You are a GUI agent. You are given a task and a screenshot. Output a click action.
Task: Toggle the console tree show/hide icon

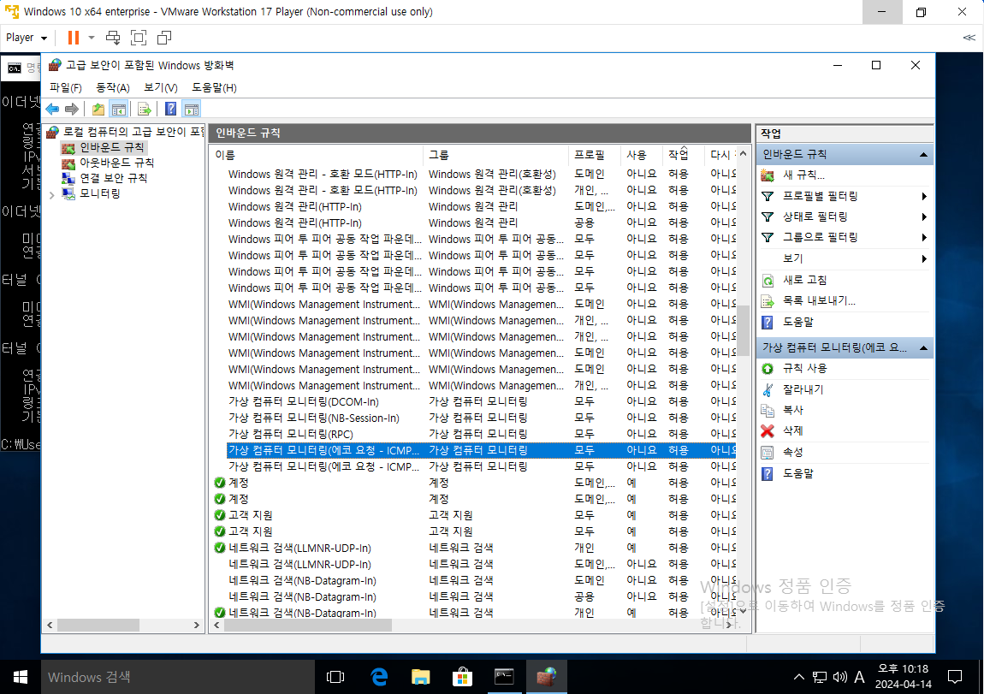click(x=119, y=110)
